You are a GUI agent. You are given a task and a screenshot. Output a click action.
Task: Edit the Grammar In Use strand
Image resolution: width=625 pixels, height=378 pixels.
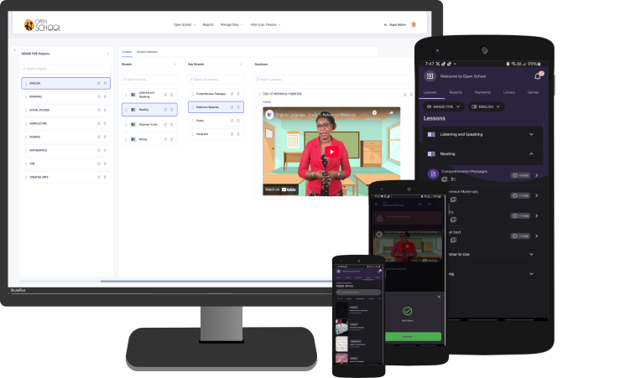[x=165, y=124]
